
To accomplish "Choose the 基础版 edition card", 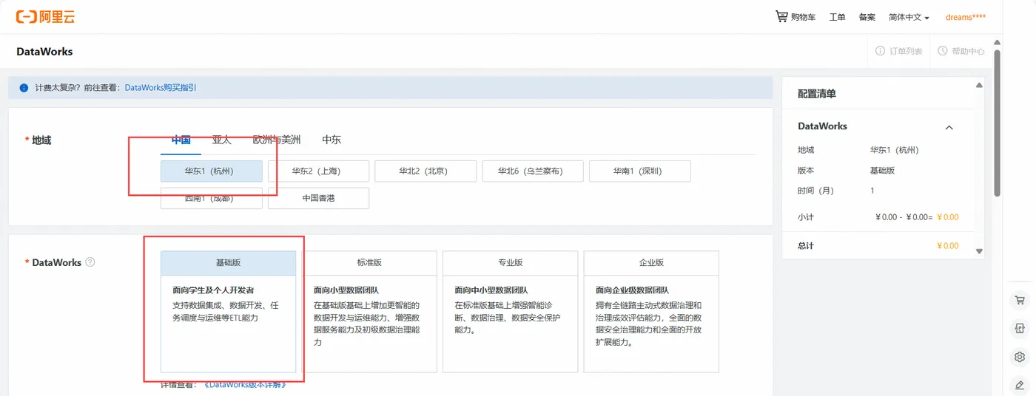I will pyautogui.click(x=228, y=312).
